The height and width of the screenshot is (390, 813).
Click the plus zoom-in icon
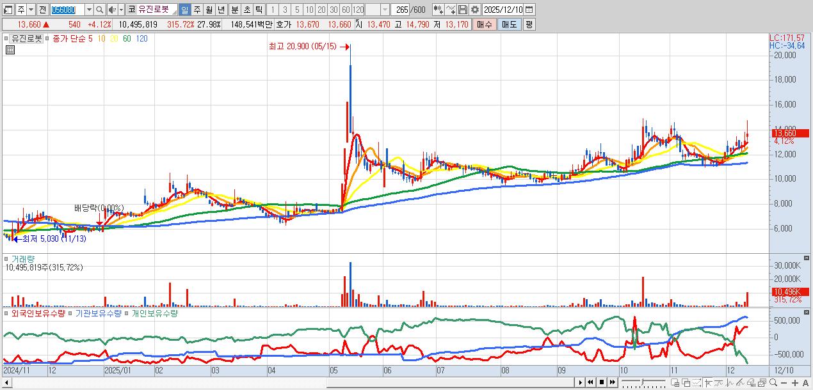point(795,382)
